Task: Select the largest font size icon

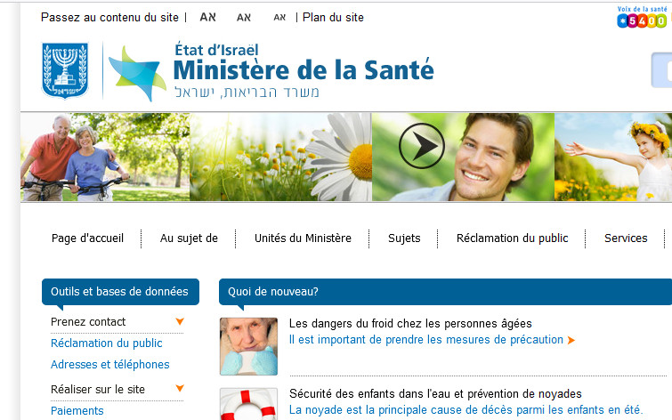Action: pyautogui.click(x=208, y=17)
